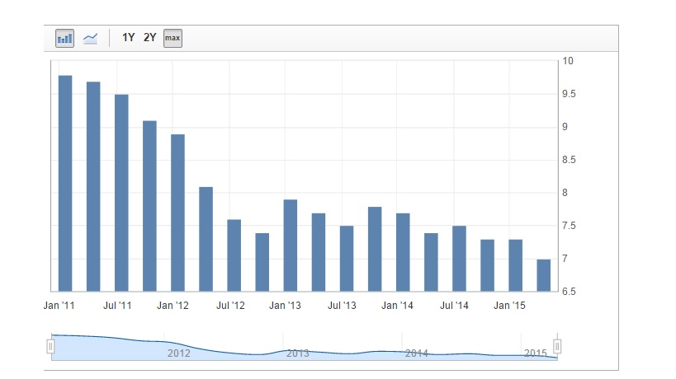Click the Jul '11 bar
The height and width of the screenshot is (379, 676).
(x=121, y=193)
